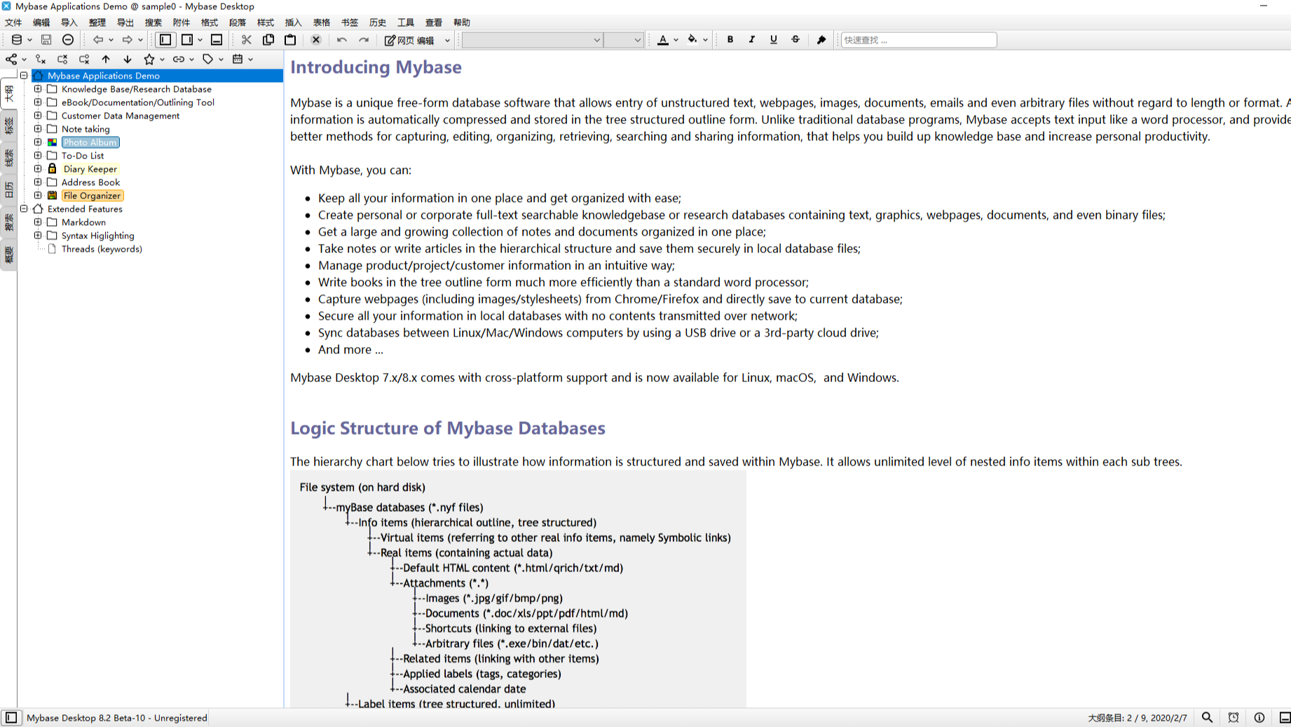Toggle the bottom panel icon at status bar right

[1285, 717]
